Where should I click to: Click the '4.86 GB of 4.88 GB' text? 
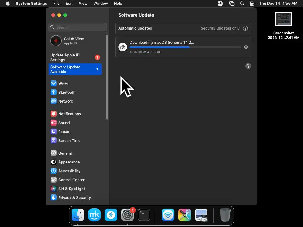[145, 52]
